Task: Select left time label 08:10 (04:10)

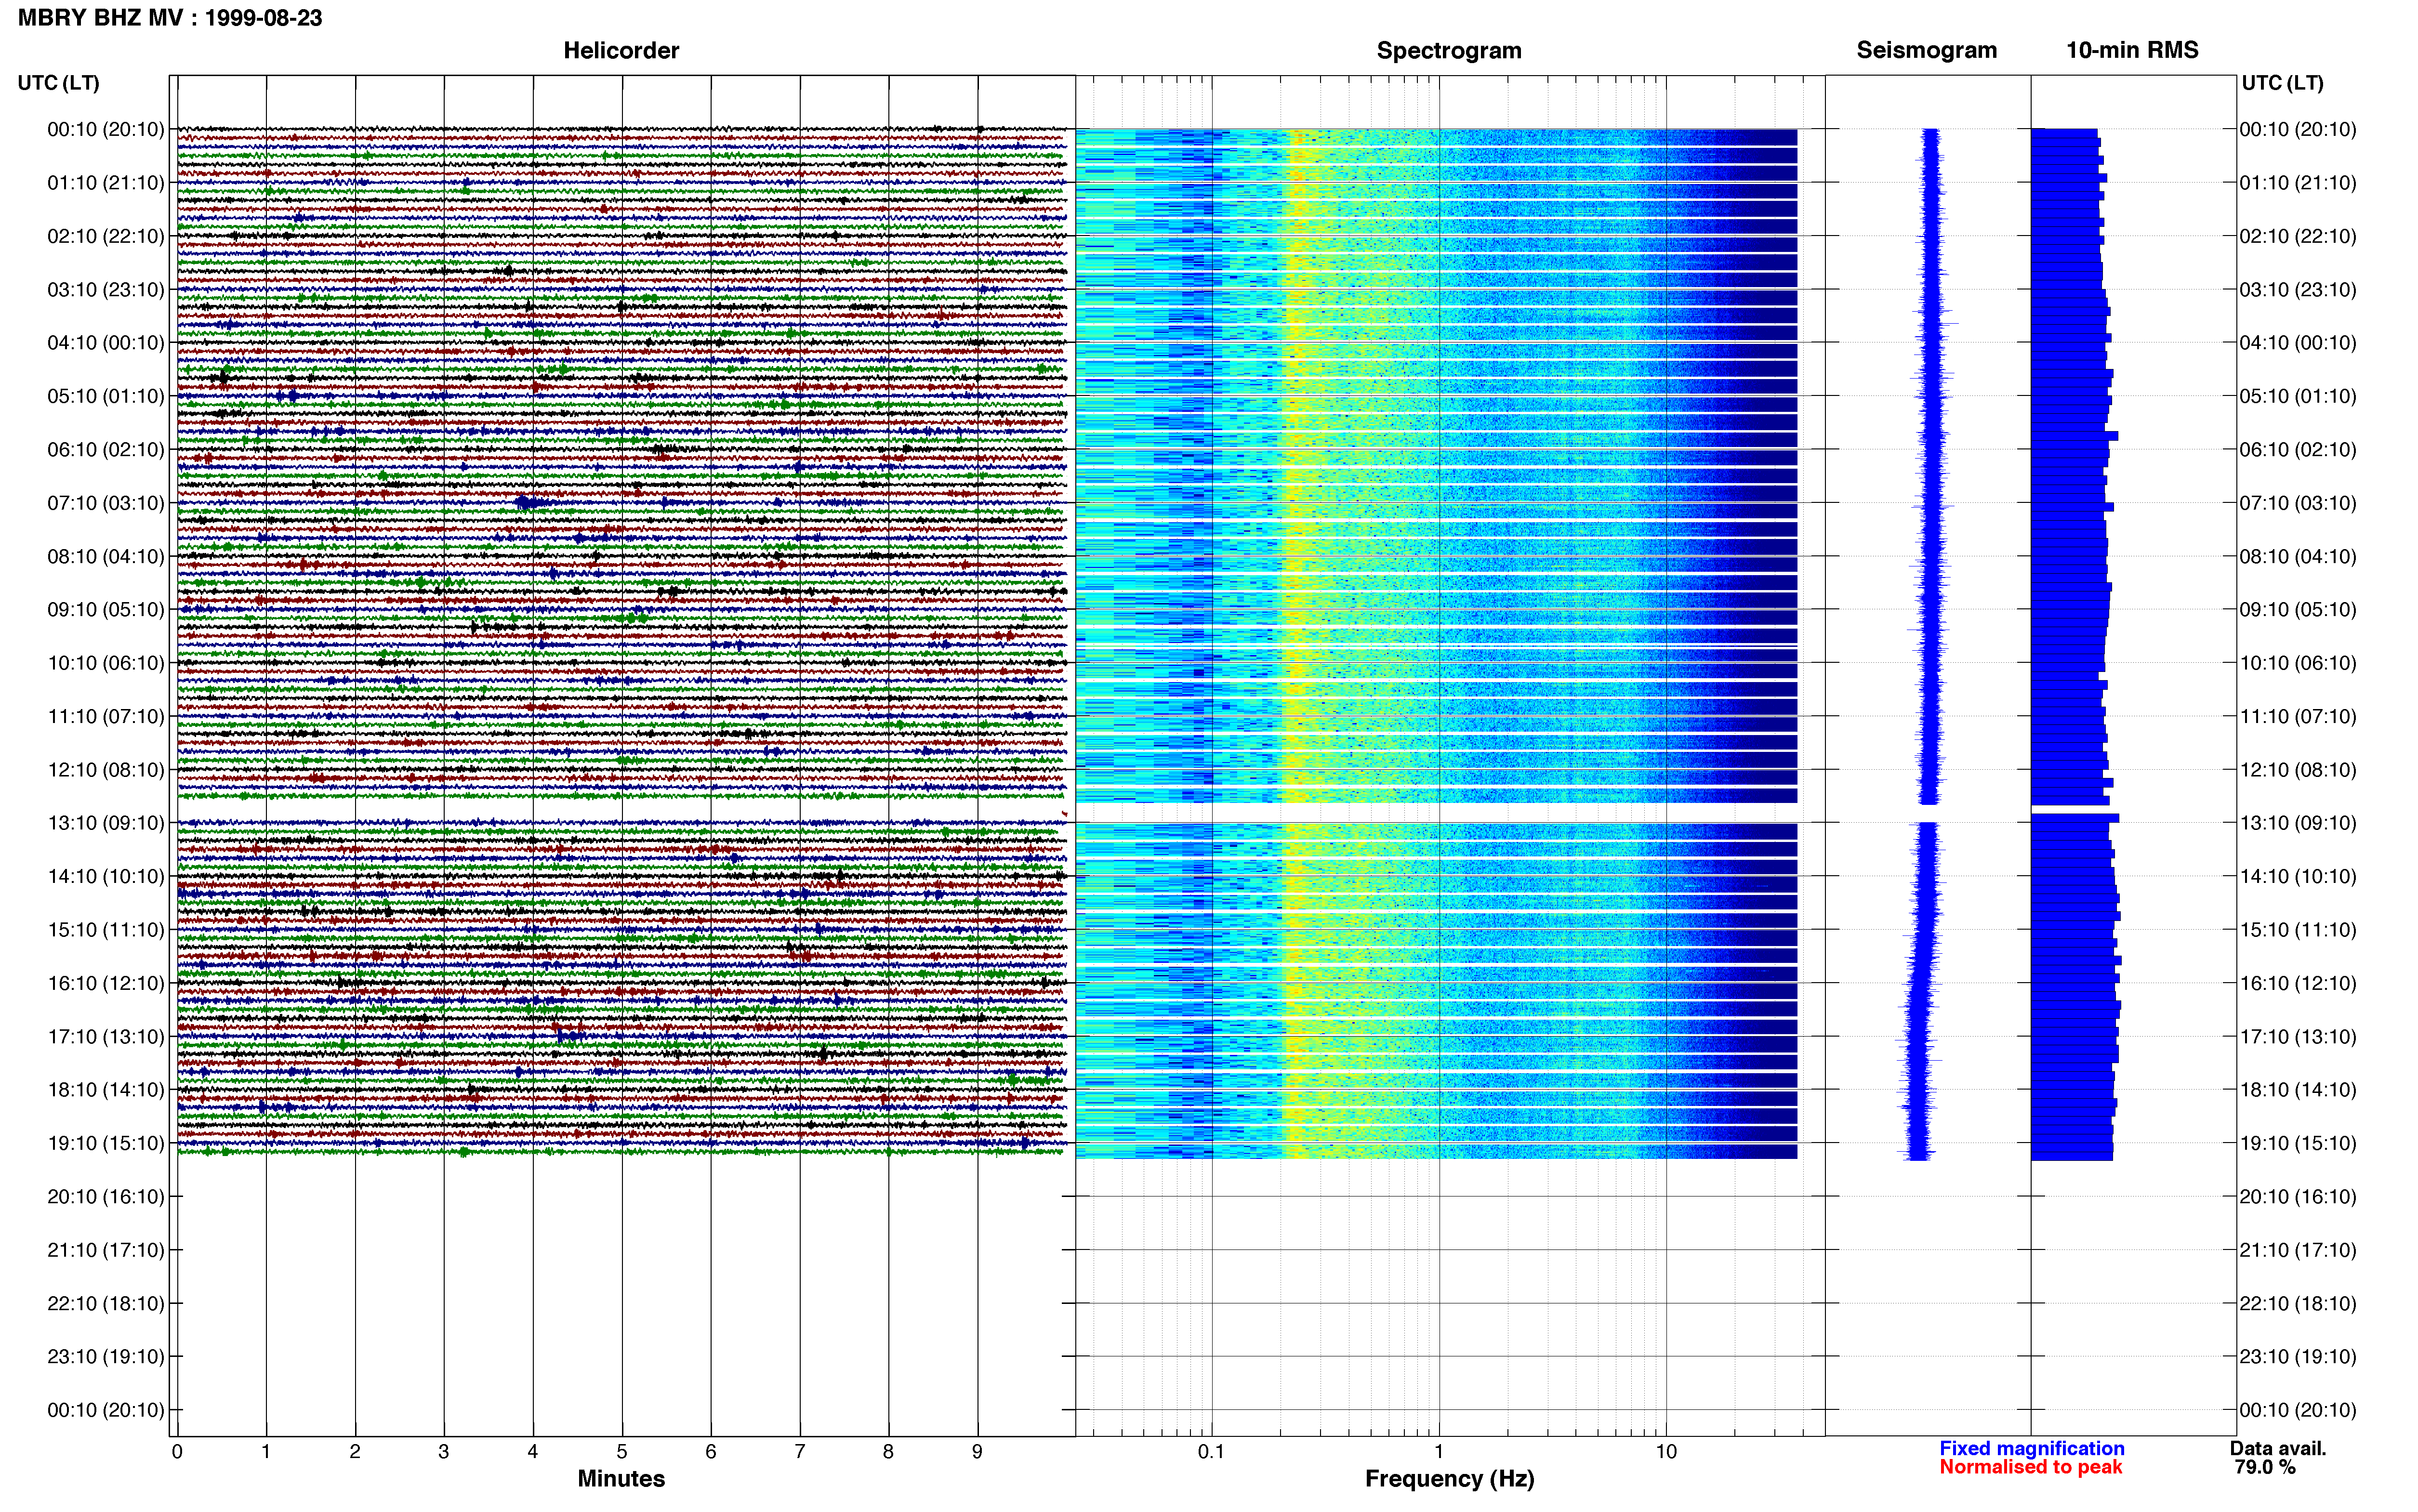Action: click(106, 556)
